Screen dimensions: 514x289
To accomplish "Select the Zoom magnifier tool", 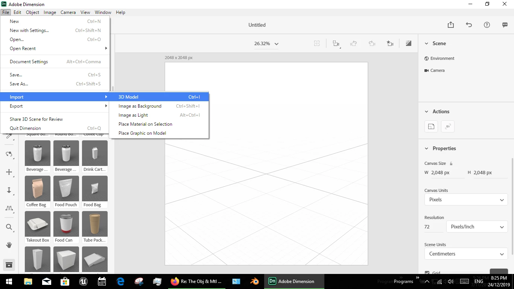I will pyautogui.click(x=9, y=227).
